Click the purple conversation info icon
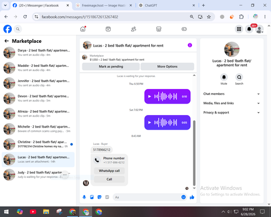This screenshot has width=271, height=217. 190,45
